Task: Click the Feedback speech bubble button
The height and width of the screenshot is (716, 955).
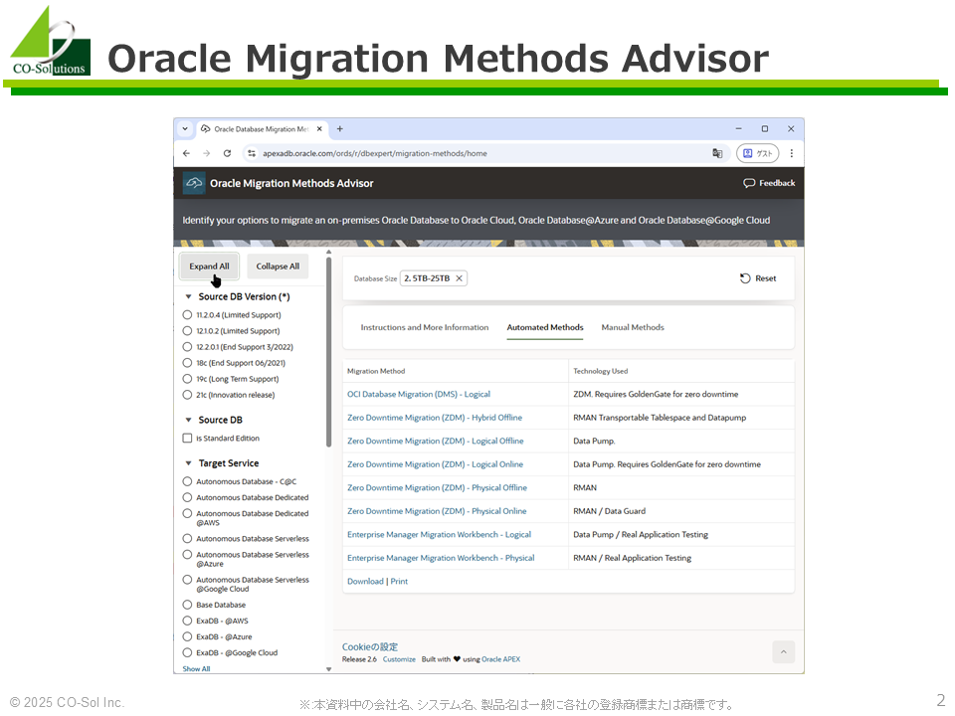Action: (769, 183)
